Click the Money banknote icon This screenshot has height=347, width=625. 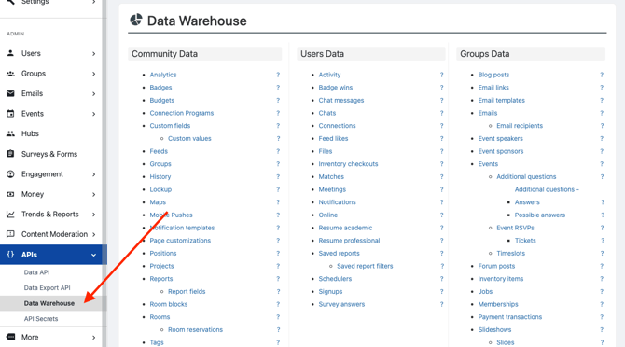11,194
